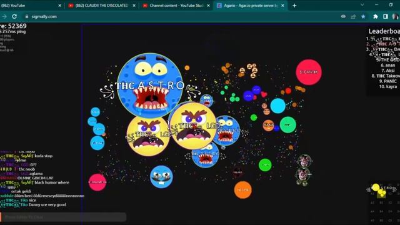Image resolution: width=400 pixels, height=225 pixels.
Task: Select the Agario - Agar.io private server tab
Action: click(251, 6)
